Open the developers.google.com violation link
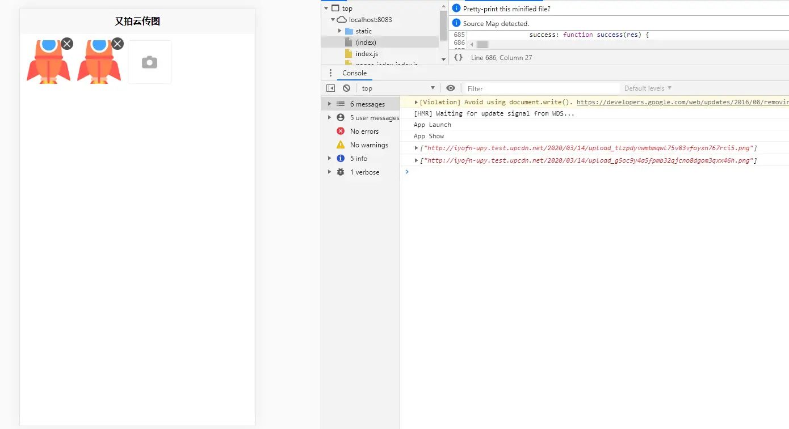 click(683, 103)
